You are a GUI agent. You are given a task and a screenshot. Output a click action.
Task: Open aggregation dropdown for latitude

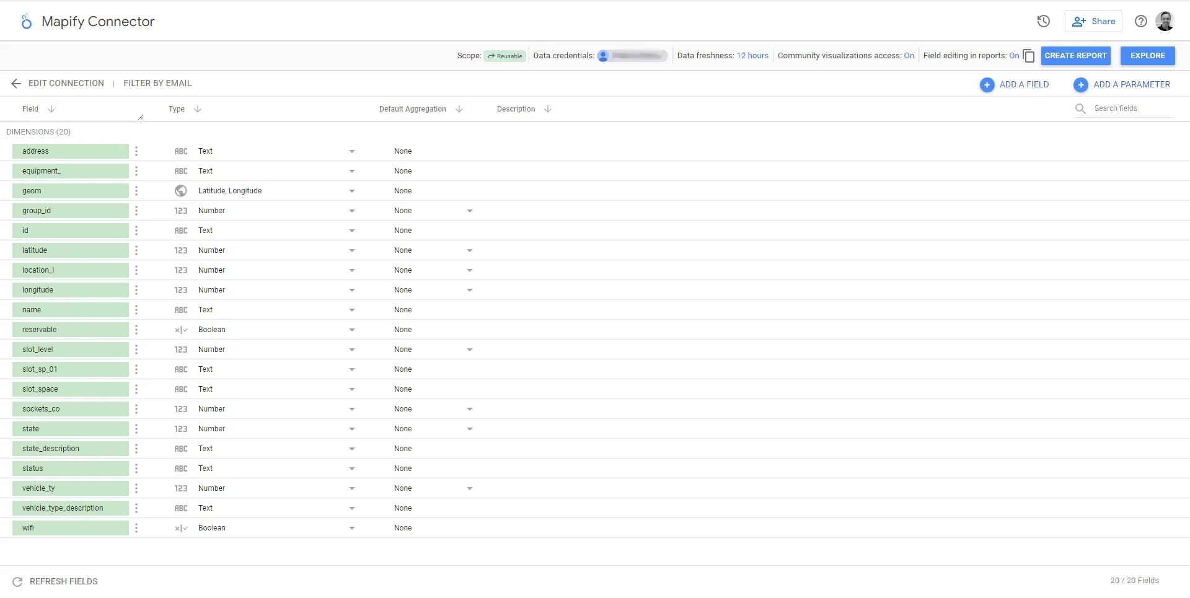(470, 250)
